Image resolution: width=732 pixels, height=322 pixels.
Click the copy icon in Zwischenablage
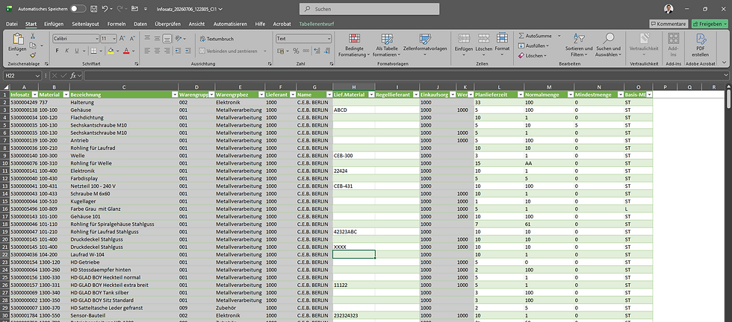[33, 45]
